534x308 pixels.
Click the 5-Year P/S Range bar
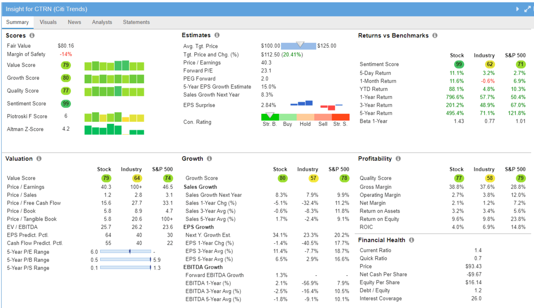125,268
